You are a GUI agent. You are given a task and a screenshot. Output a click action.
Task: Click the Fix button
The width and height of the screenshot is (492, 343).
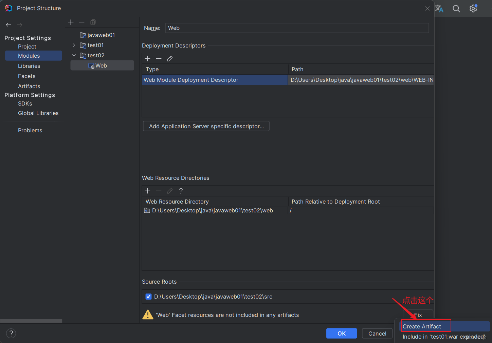point(418,315)
